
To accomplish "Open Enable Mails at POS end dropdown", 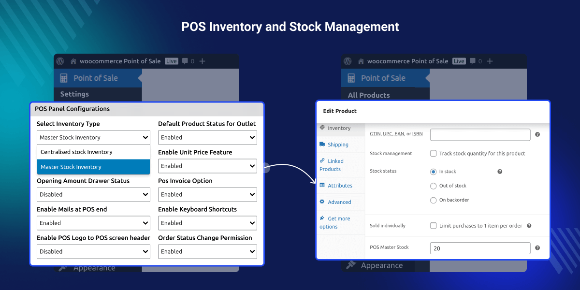I will coord(94,223).
